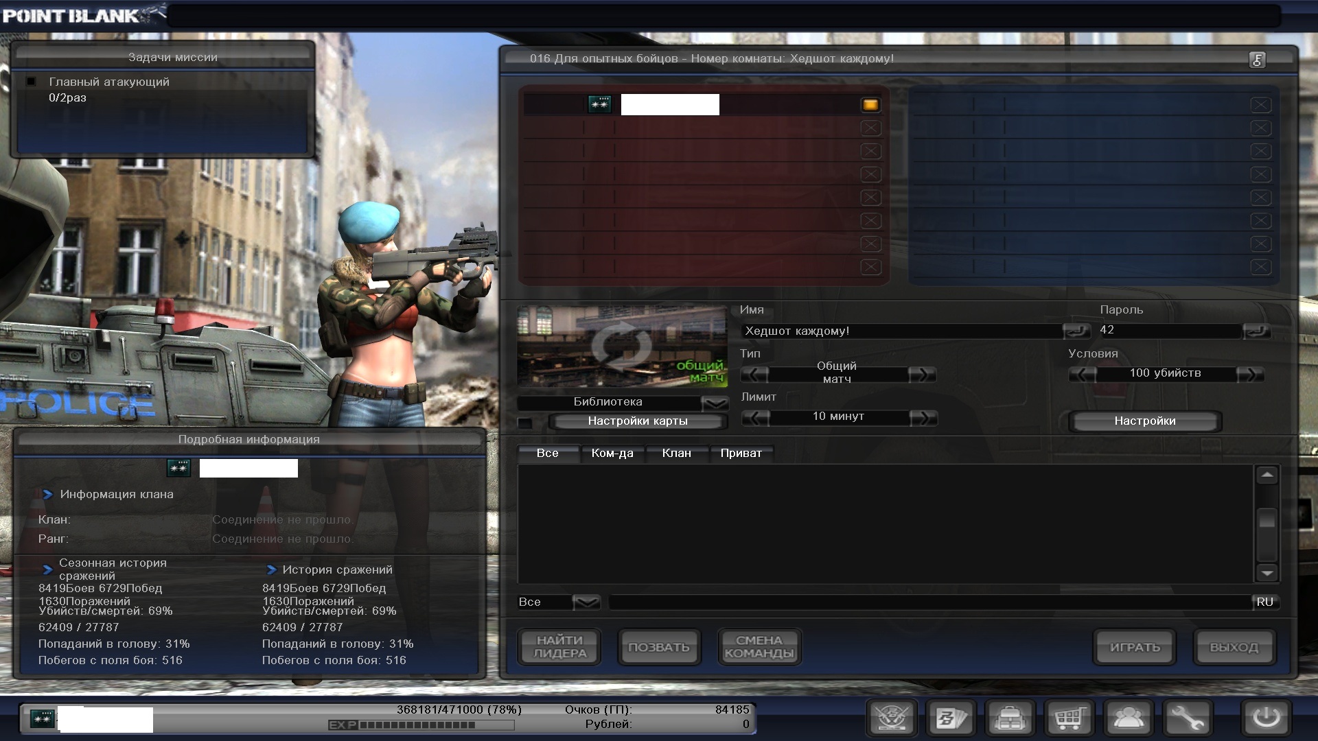The width and height of the screenshot is (1318, 741).
Task: Decrease Условия kill count with left arrow
Action: click(1083, 374)
